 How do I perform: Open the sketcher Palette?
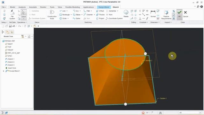point(126,14)
